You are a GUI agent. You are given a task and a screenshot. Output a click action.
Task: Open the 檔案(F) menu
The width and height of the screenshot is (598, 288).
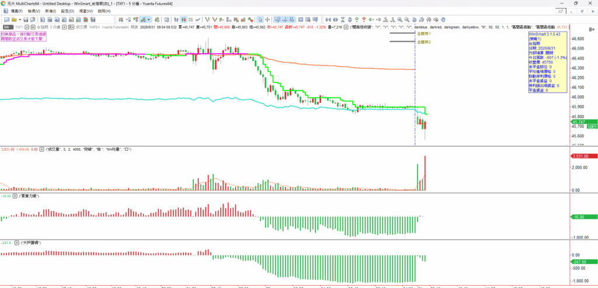[16, 11]
